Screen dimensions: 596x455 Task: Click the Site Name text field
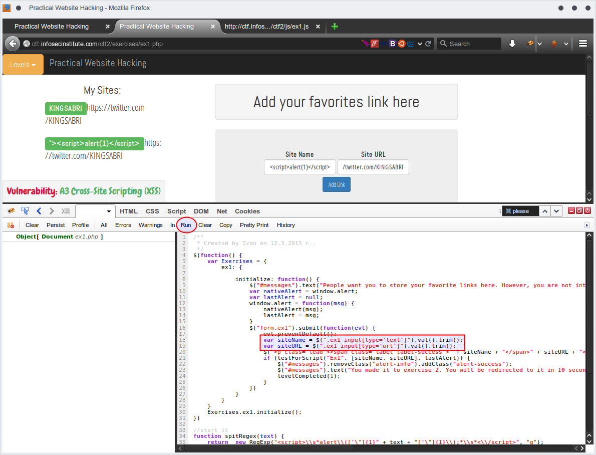(300, 167)
